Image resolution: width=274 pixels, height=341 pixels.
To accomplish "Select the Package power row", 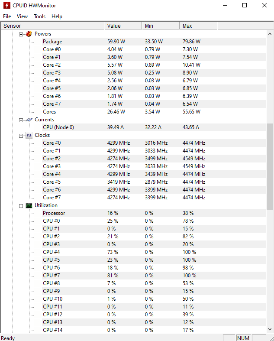I will [154, 42].
